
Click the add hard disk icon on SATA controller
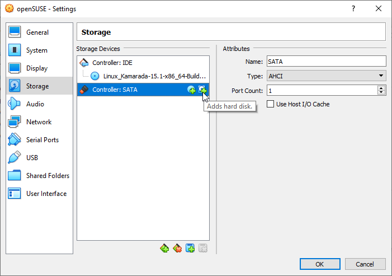202,90
